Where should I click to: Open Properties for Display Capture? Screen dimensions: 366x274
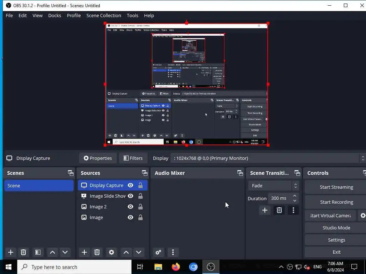tap(98, 158)
